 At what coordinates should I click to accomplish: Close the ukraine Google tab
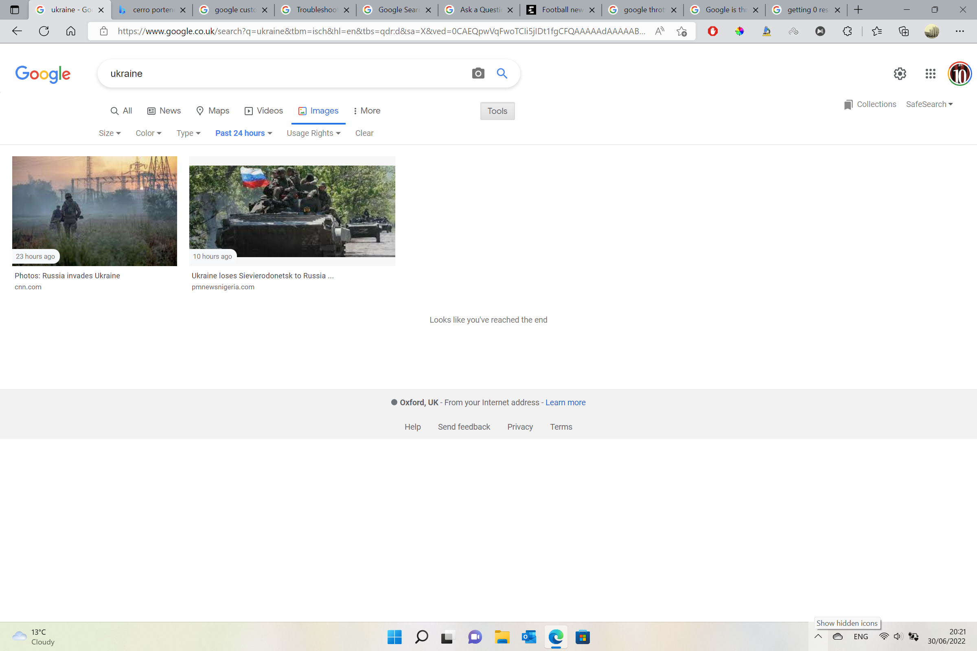click(101, 10)
